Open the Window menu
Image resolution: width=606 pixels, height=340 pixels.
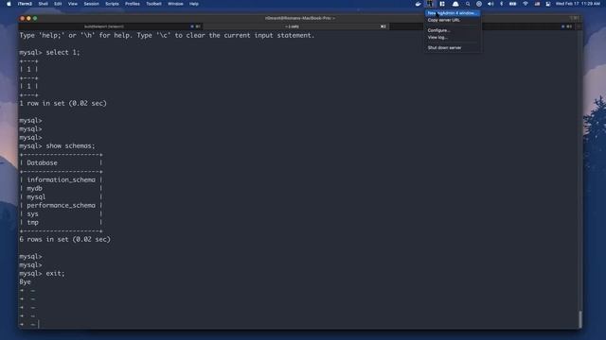tap(175, 4)
